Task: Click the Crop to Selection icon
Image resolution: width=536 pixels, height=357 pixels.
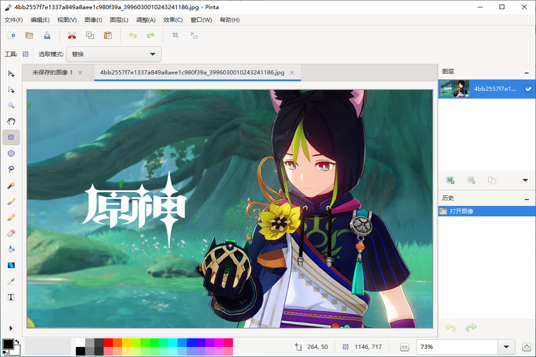Action: [175, 35]
